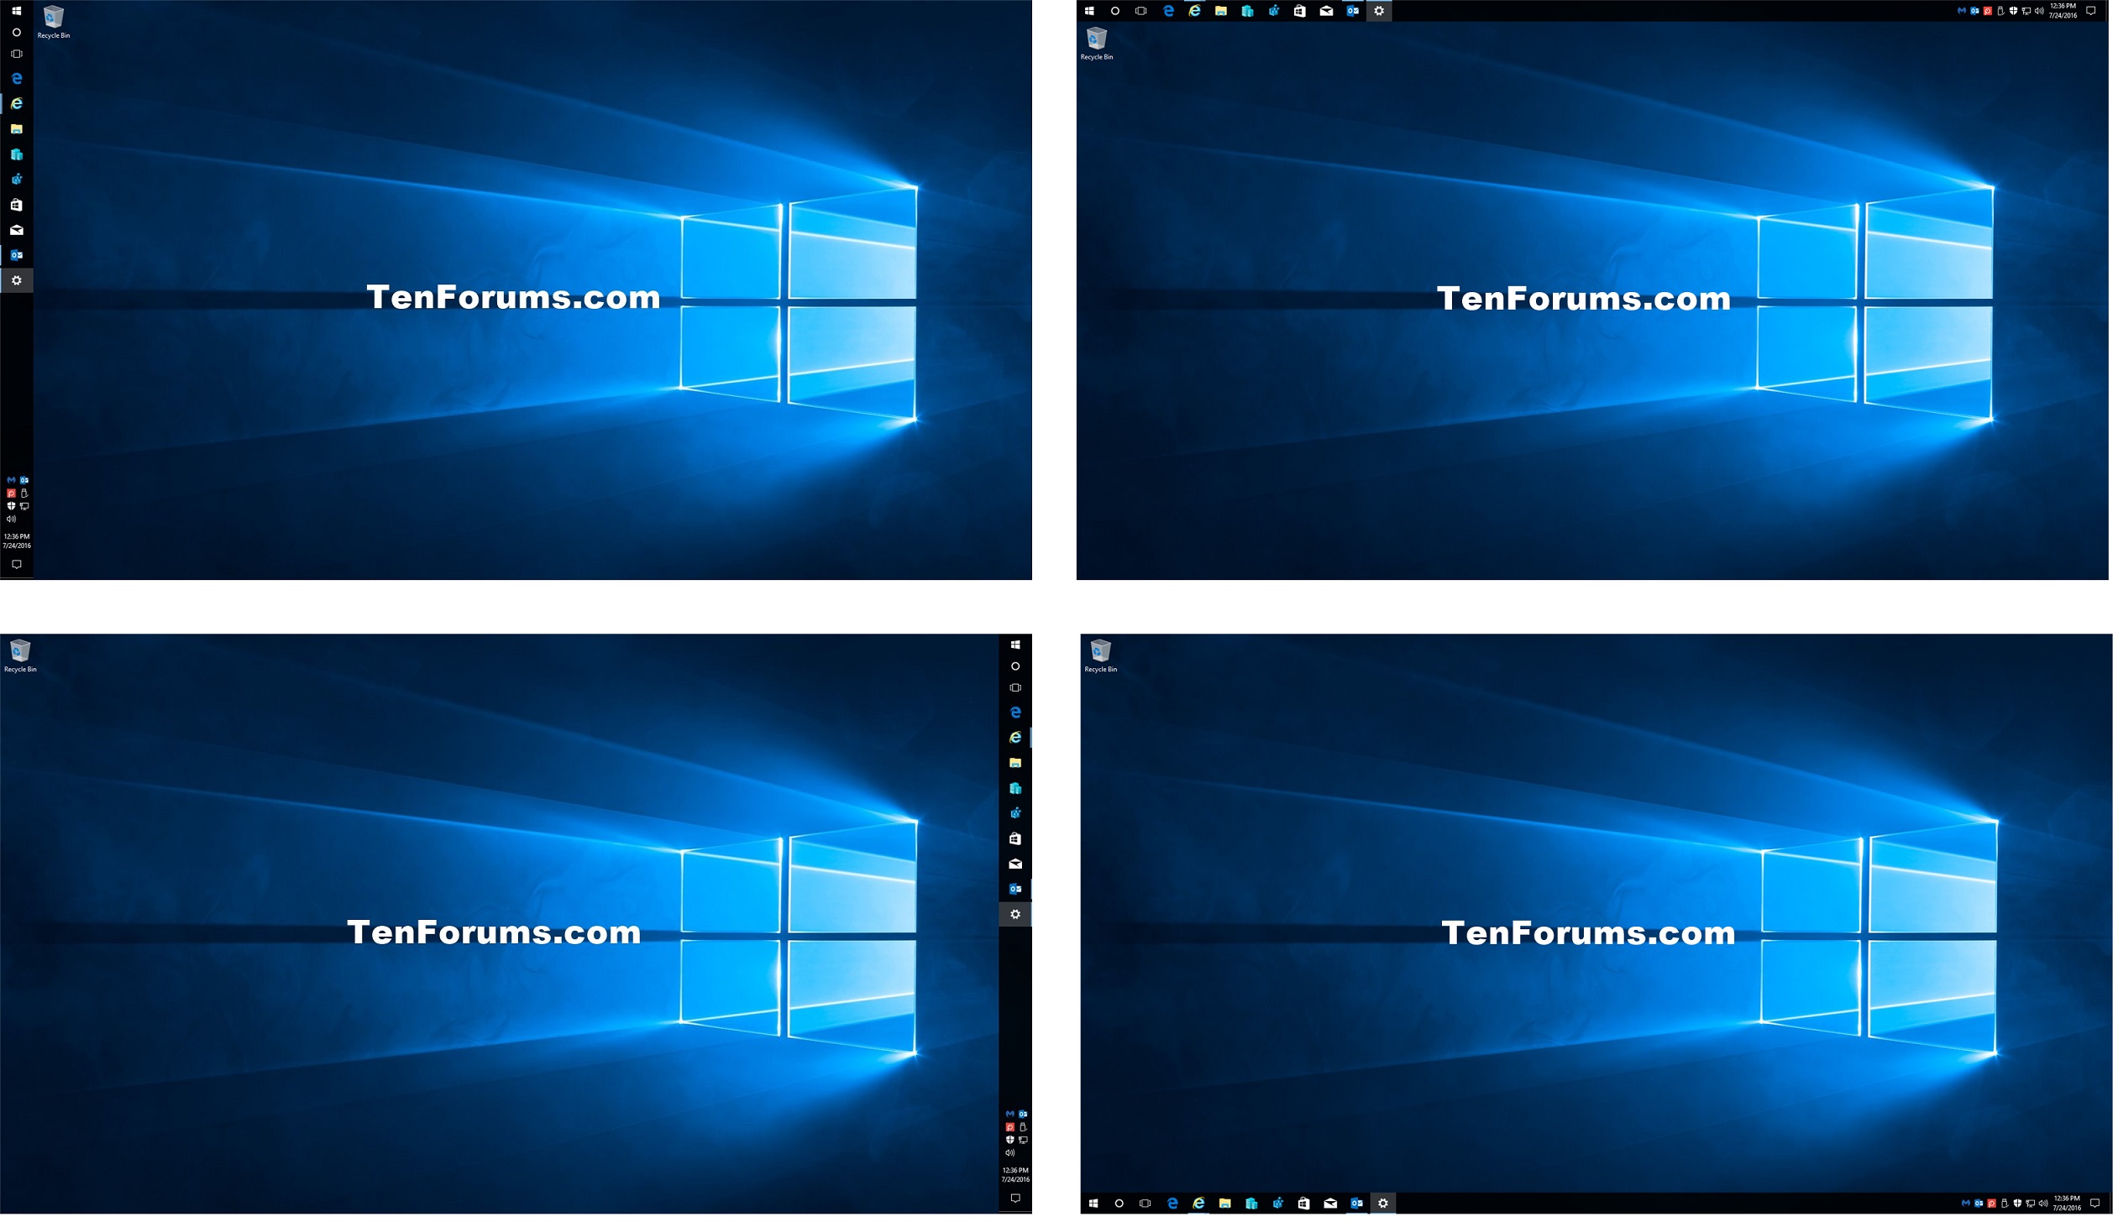
Task: Click volume icon in left-side taskbar tray
Action: coord(11,519)
